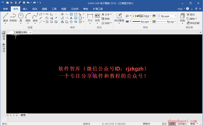Click the array grid modify tool
203x126 pixels.
pyautogui.click(x=71, y=14)
